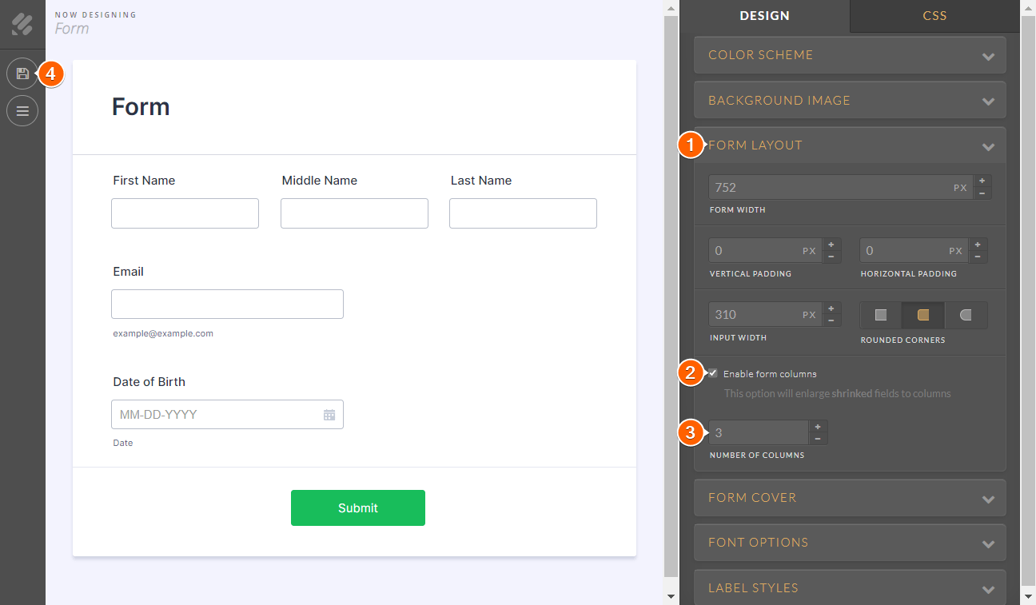Image resolution: width=1036 pixels, height=605 pixels.
Task: Click the Form heading text
Action: coord(141,107)
